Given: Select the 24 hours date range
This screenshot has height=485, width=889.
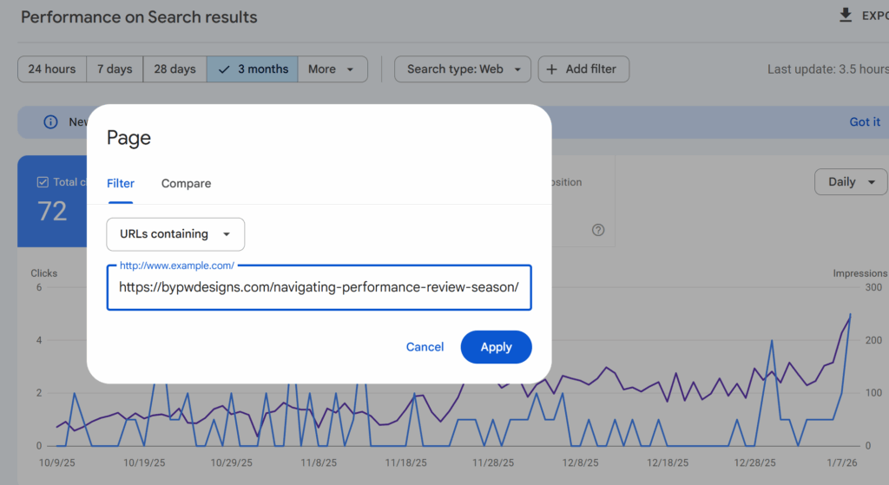Looking at the screenshot, I should tap(52, 69).
